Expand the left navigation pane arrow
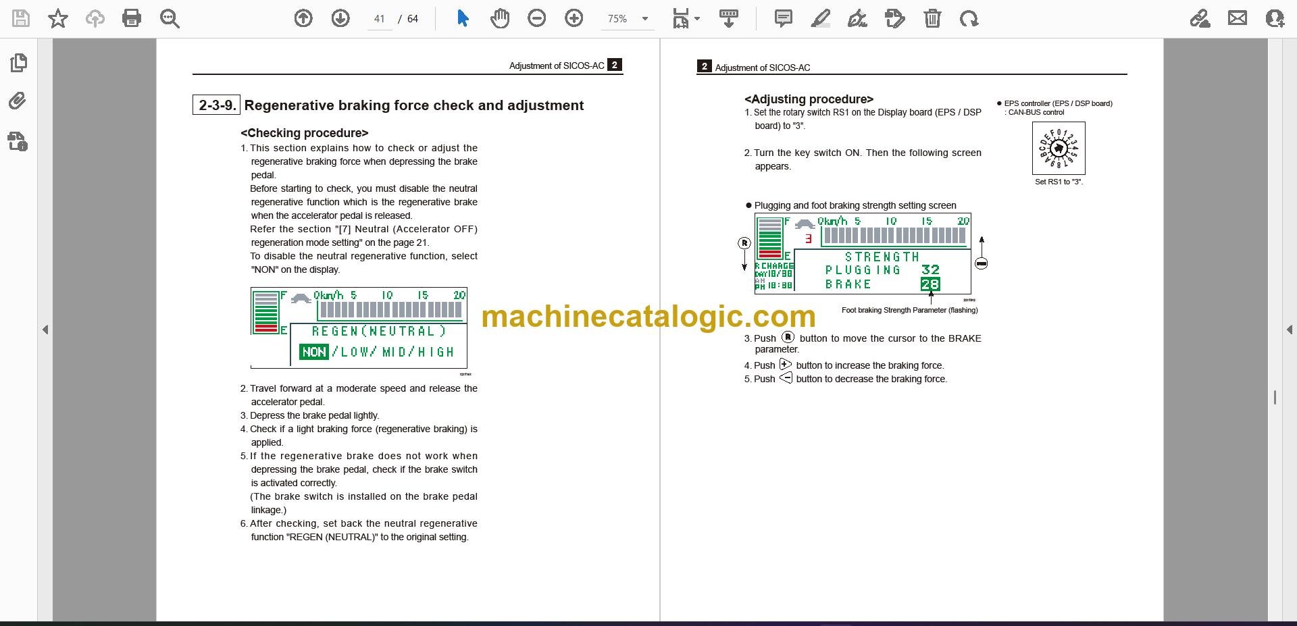 click(x=45, y=330)
